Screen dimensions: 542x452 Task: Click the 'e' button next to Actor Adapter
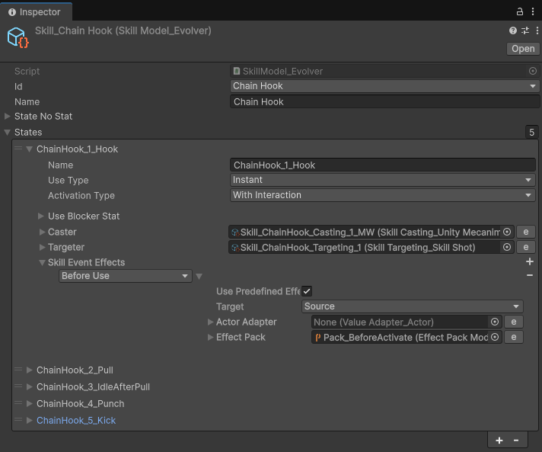point(514,322)
